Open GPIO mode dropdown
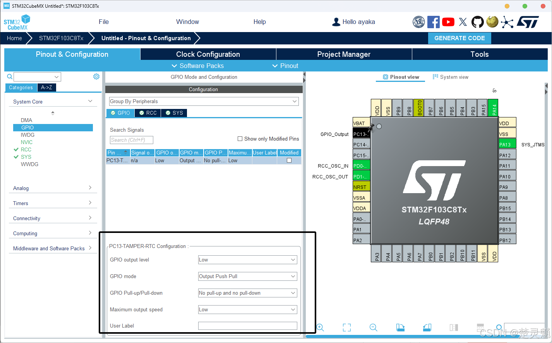The width and height of the screenshot is (552, 343). (248, 277)
